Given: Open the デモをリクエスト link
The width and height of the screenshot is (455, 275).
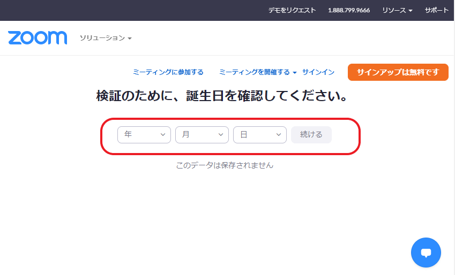Looking at the screenshot, I should click(x=292, y=10).
